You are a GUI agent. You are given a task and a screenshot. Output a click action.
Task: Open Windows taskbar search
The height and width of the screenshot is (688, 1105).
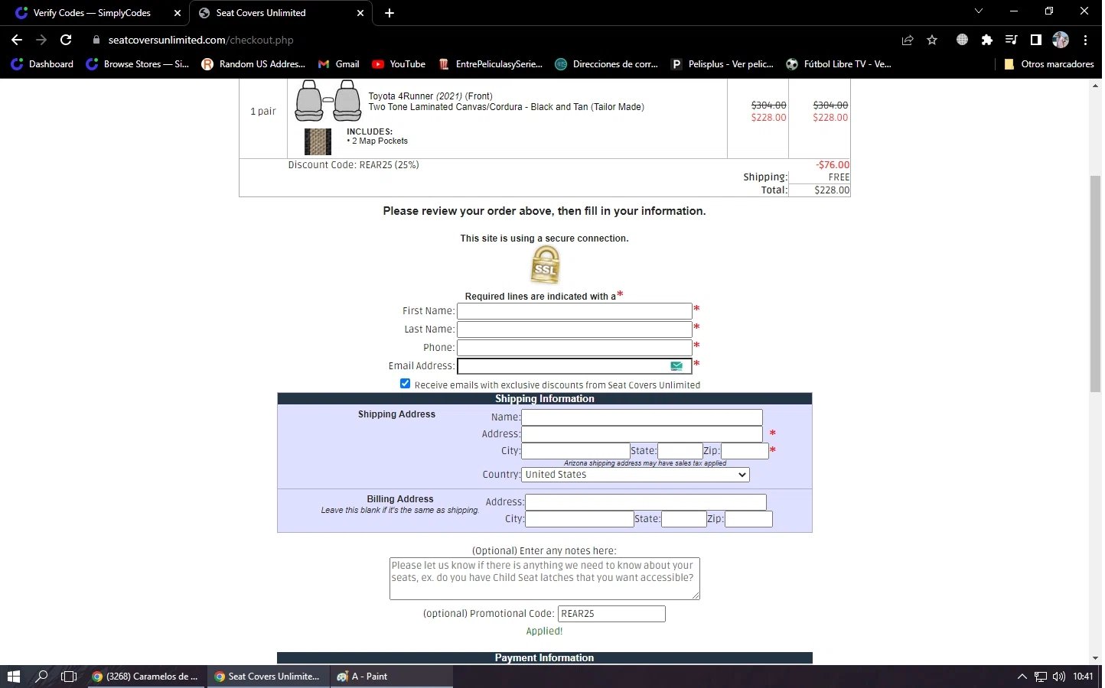(x=41, y=677)
